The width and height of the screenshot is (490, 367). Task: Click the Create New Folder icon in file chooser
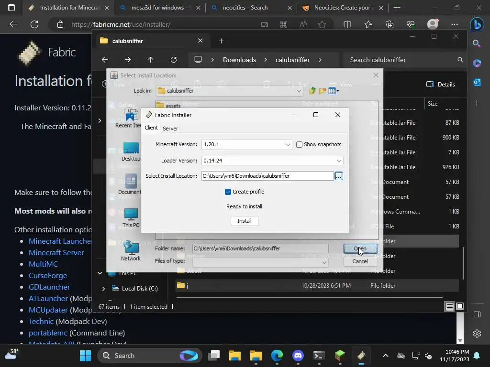pos(322,91)
